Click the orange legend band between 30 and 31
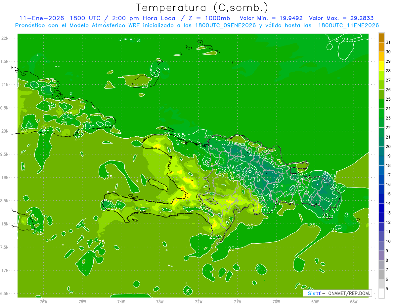 (x=381, y=47)
